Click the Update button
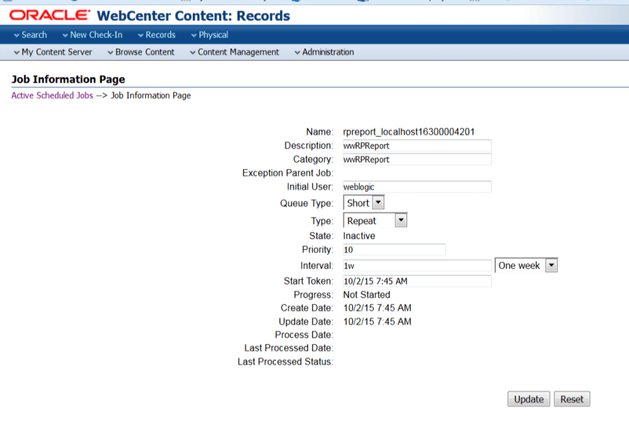 point(529,399)
